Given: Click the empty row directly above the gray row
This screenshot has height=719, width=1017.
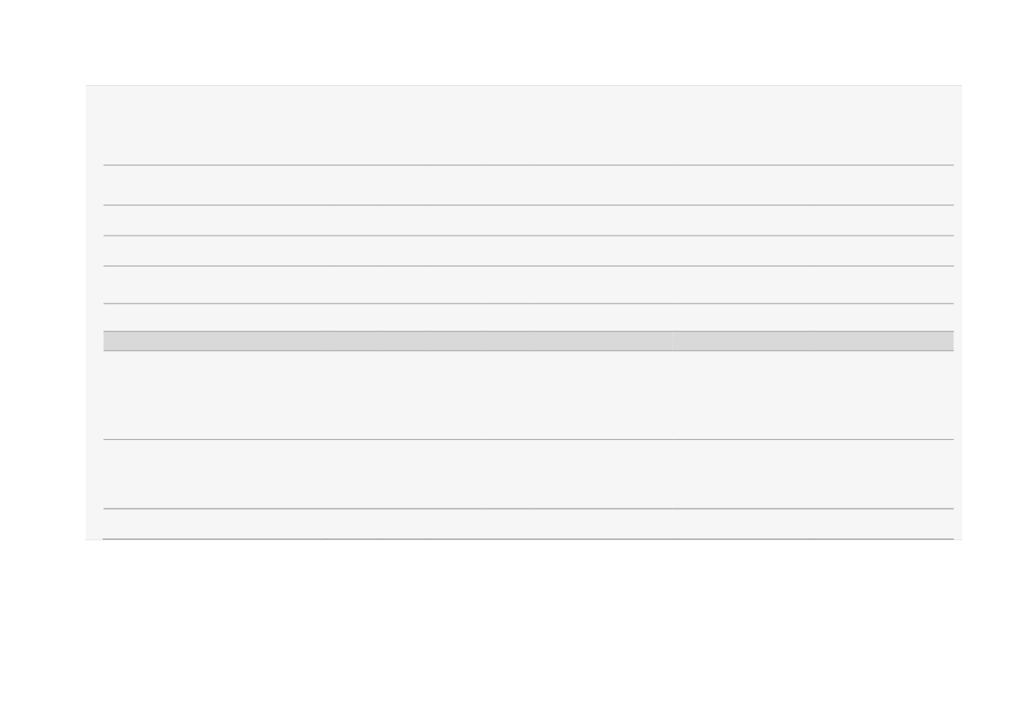Looking at the screenshot, I should click(528, 317).
